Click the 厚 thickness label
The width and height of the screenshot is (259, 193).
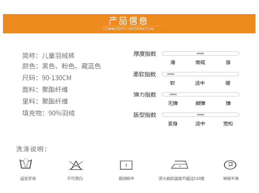point(228,62)
